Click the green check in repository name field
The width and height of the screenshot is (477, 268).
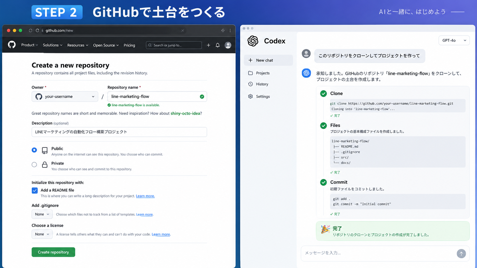[202, 97]
